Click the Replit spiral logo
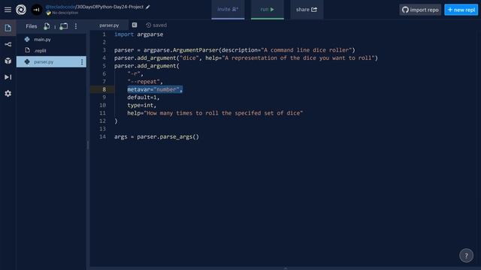The height and width of the screenshot is (270, 481). pos(21,10)
